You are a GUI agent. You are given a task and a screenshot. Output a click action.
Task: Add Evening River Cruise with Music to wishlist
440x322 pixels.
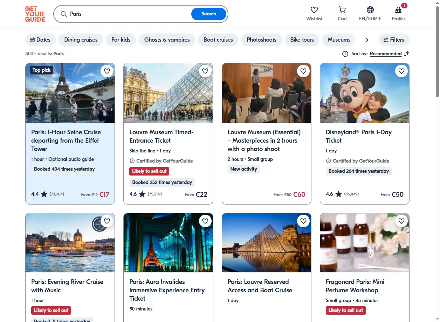(x=107, y=221)
